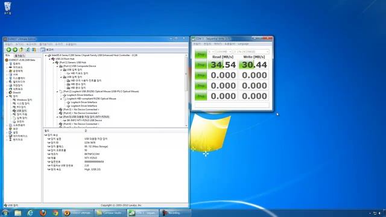
Task: Click the BKINFOCOM manufacturer value
Action: coord(92,154)
